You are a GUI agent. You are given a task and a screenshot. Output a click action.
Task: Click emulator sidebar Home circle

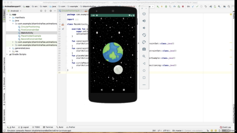click(144, 71)
